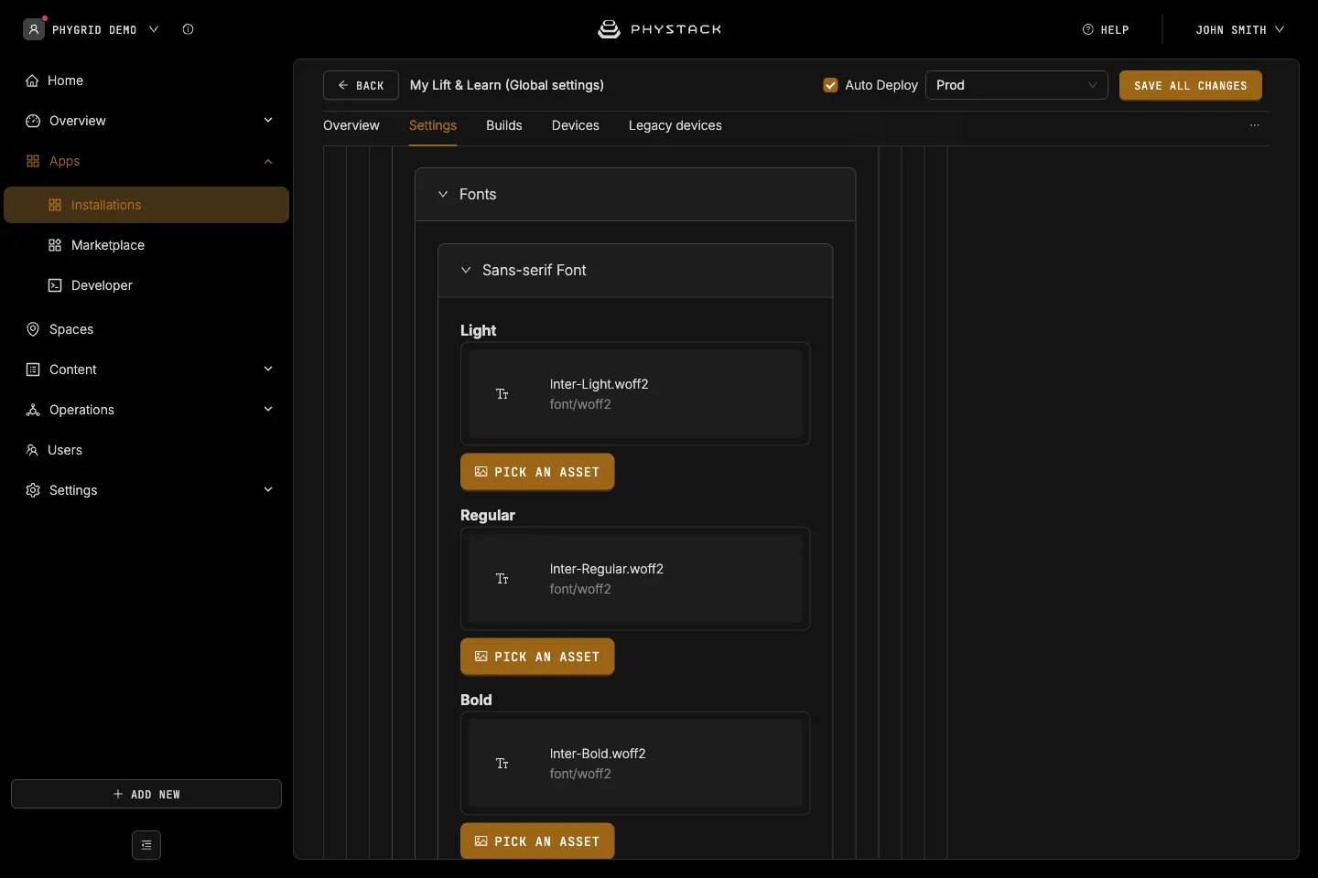Switch to the Overview tab
Screen dimensions: 1318x878
point(351,125)
